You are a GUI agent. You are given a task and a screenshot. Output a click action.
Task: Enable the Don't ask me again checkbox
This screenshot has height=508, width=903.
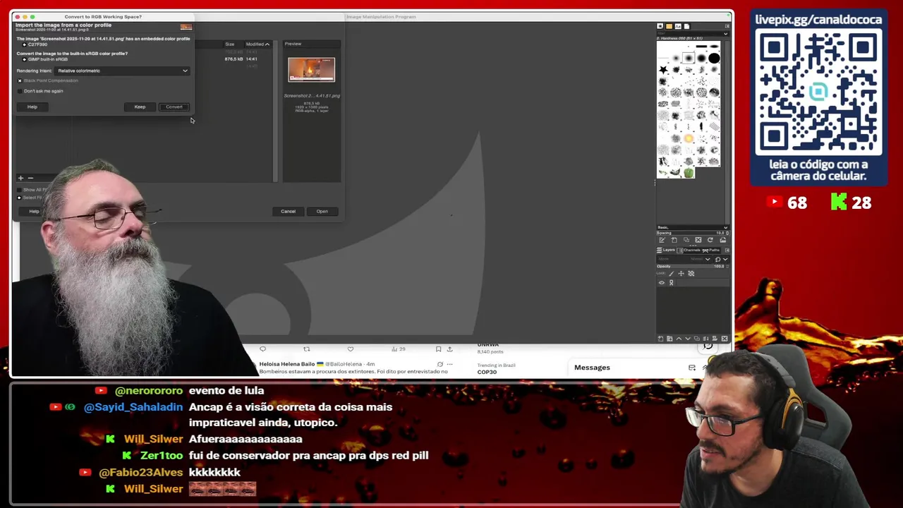point(20,91)
